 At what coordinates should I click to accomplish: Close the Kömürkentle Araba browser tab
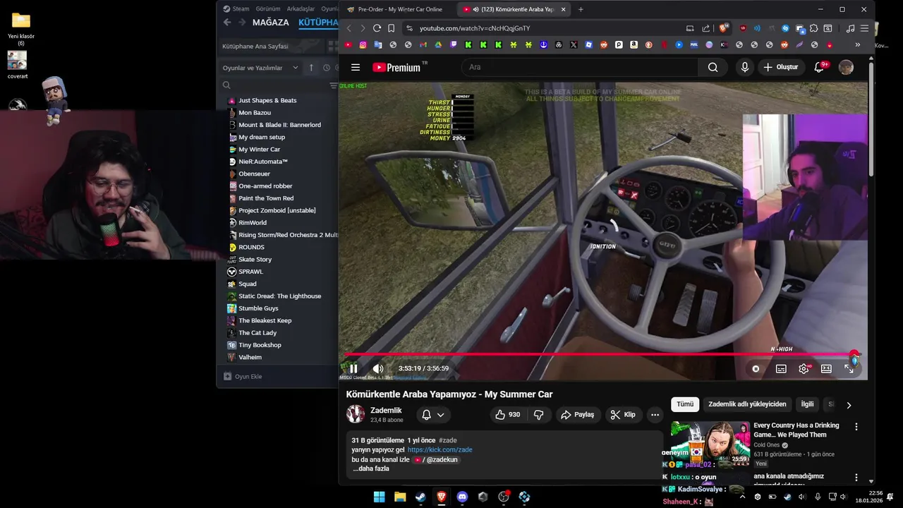563,9
